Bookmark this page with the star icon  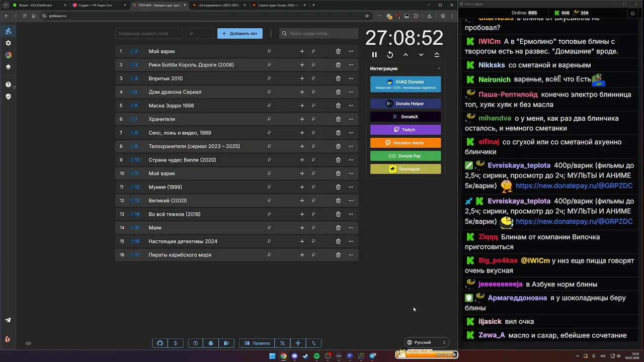click(x=367, y=16)
